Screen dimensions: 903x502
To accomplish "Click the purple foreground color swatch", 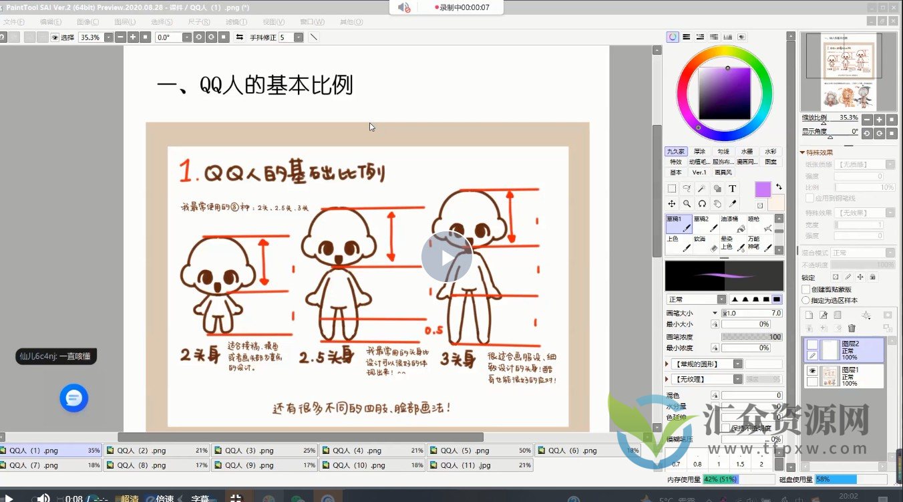I will pos(762,189).
